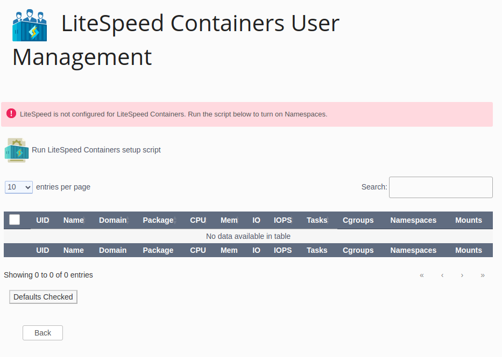Image resolution: width=502 pixels, height=357 pixels.
Task: Click the Back button
Action: pos(43,332)
